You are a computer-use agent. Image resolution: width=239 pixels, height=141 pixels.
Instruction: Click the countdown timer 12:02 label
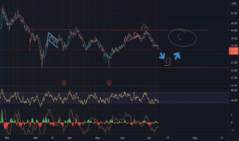234,53
